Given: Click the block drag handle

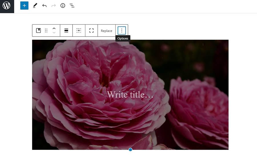Looking at the screenshot, I should coord(46,31).
